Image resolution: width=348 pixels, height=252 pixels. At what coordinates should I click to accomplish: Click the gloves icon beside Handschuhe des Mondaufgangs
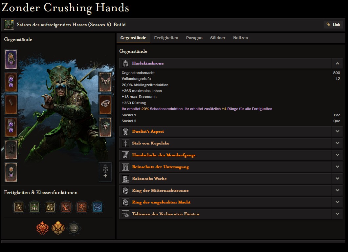pyautogui.click(x=125, y=155)
